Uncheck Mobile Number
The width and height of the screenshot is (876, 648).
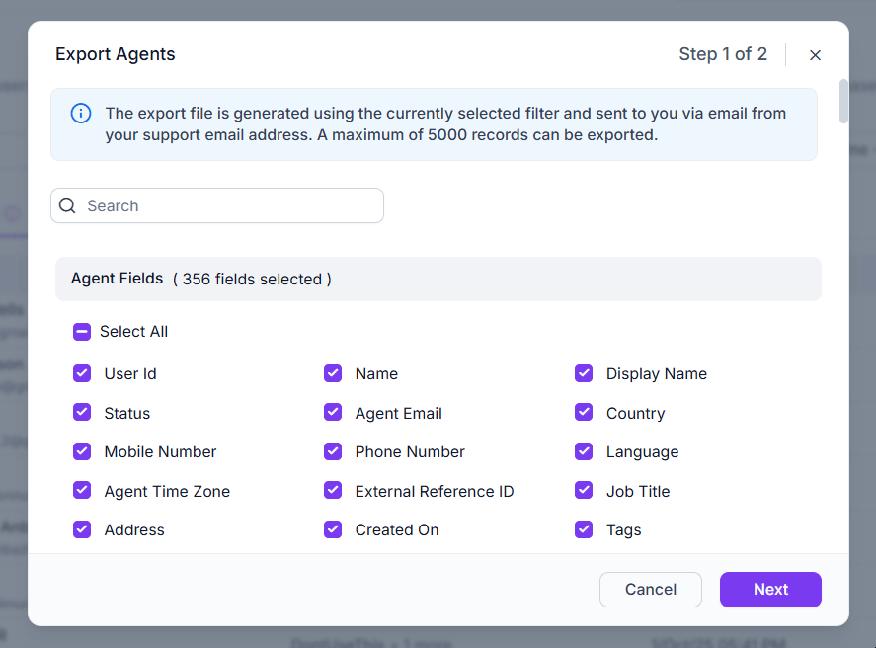[x=81, y=451]
